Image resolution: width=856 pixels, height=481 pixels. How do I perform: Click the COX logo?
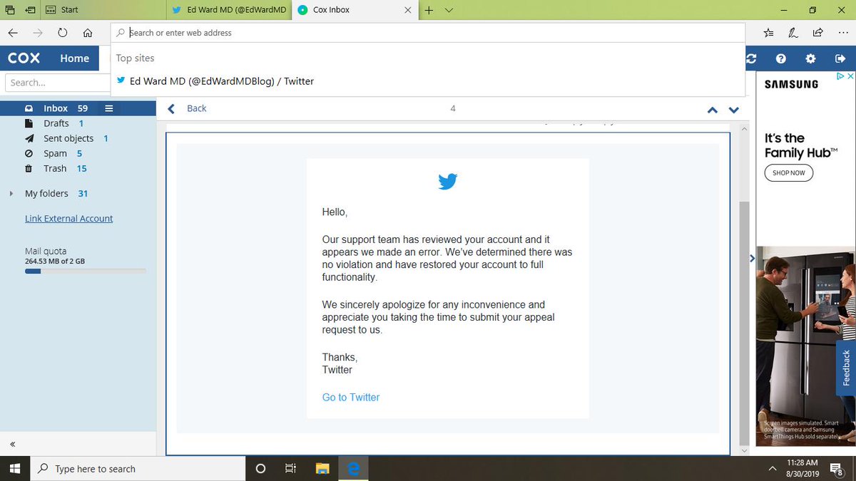[24, 58]
